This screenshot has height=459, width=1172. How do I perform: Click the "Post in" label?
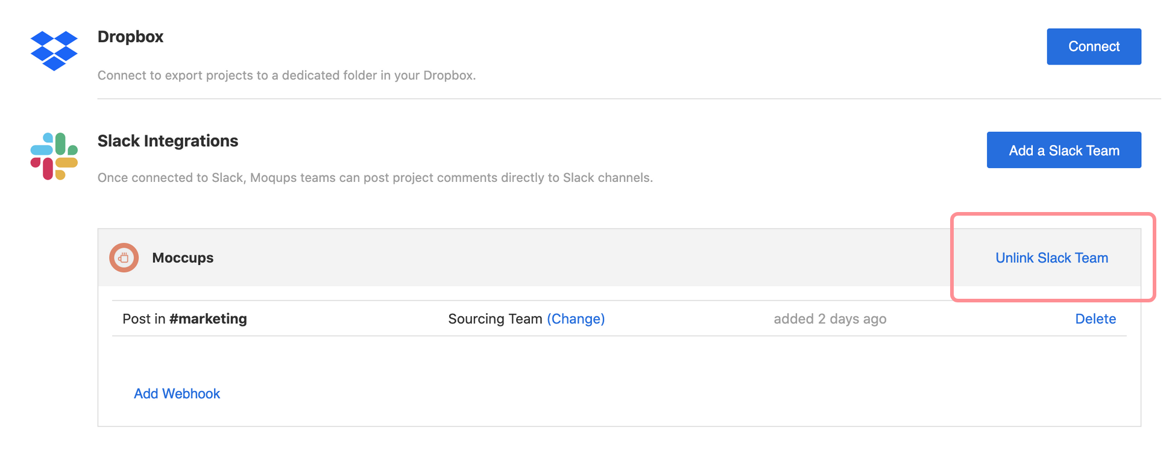click(143, 319)
